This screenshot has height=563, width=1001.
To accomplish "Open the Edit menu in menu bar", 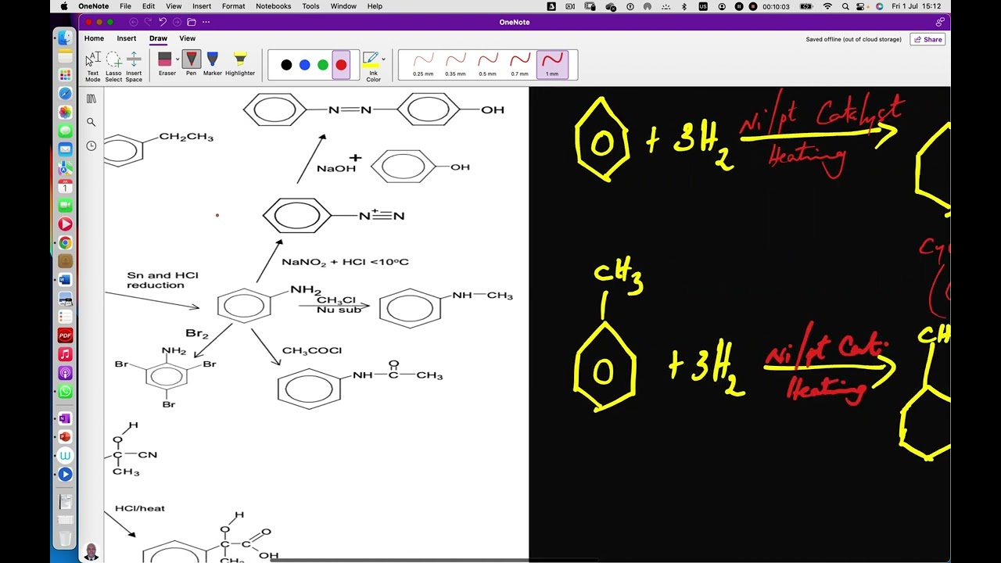I will click(x=149, y=6).
